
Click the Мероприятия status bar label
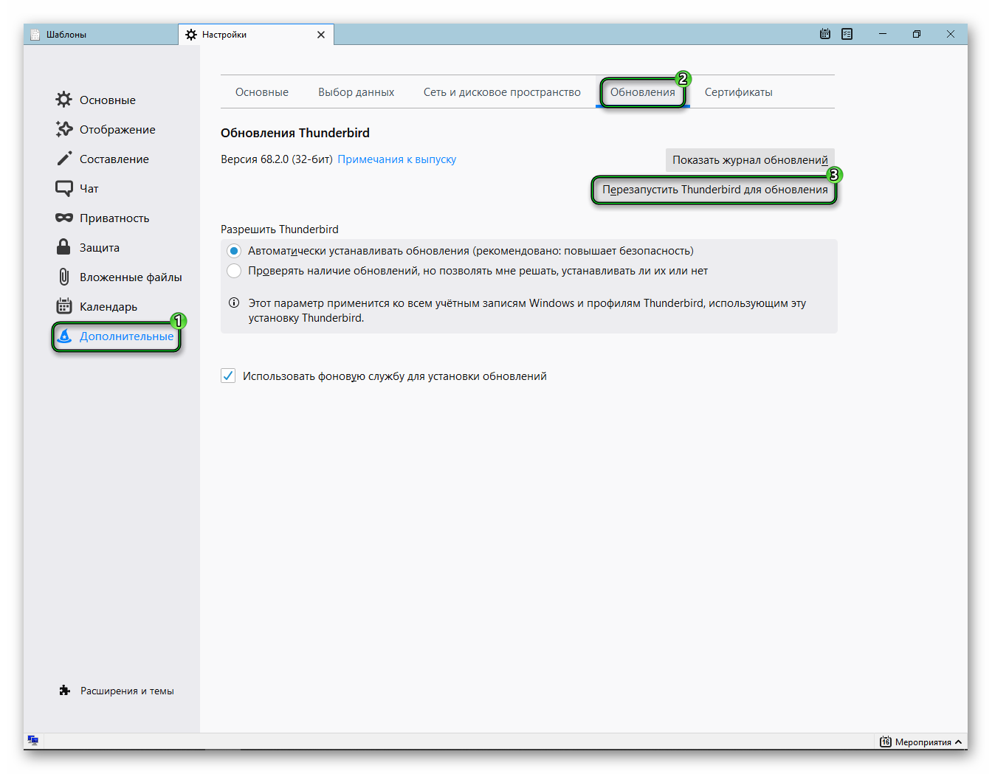coord(923,742)
